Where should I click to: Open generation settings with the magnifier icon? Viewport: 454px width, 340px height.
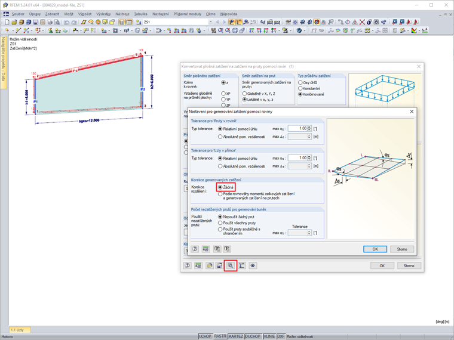pyautogui.click(x=231, y=265)
